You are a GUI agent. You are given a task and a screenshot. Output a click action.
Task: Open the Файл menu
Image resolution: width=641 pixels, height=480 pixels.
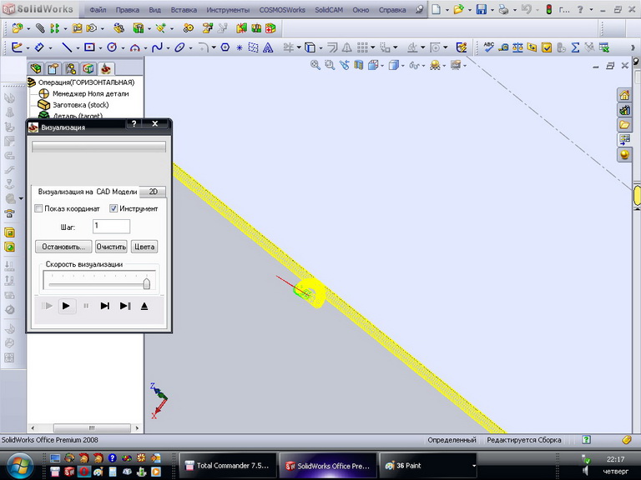[98, 10]
